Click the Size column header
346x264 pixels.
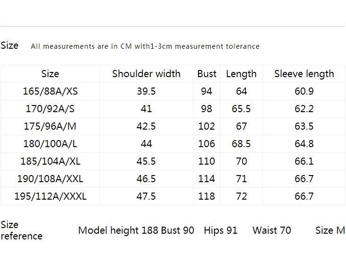[x=50, y=74]
